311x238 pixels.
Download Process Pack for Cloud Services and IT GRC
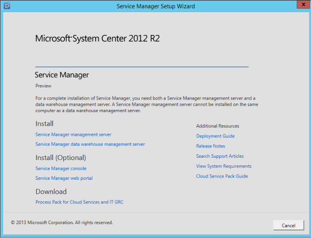(79, 202)
